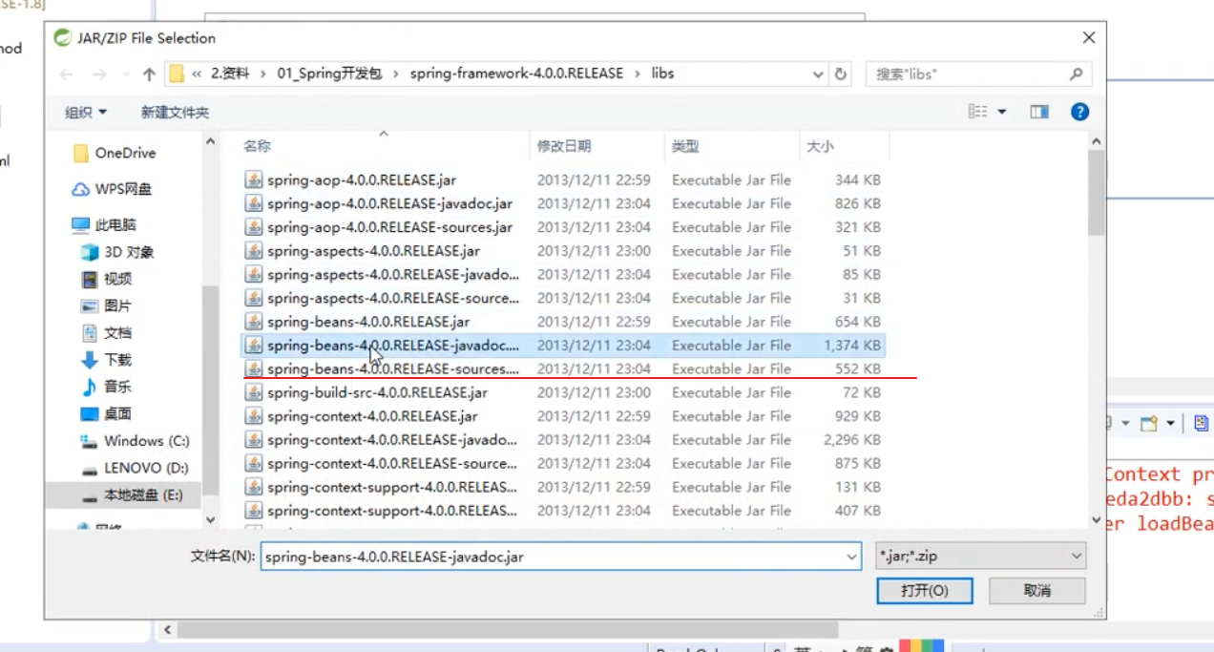Open 3D 对象 folder in sidebar
The height and width of the screenshot is (652, 1214).
pyautogui.click(x=117, y=252)
